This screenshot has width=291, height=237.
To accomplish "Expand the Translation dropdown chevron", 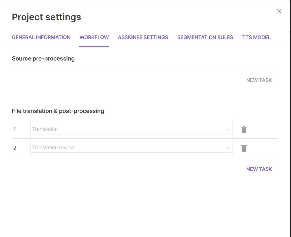I will pos(228,130).
